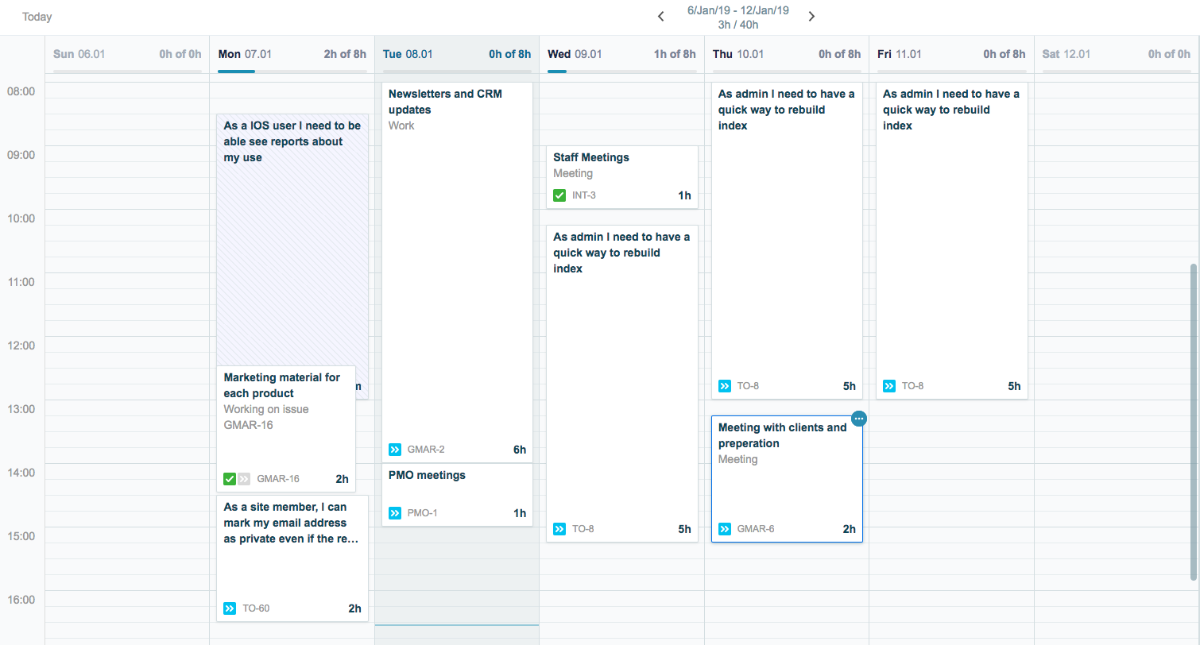Jump to the current date with Today
The image size is (1200, 645).
coord(37,17)
